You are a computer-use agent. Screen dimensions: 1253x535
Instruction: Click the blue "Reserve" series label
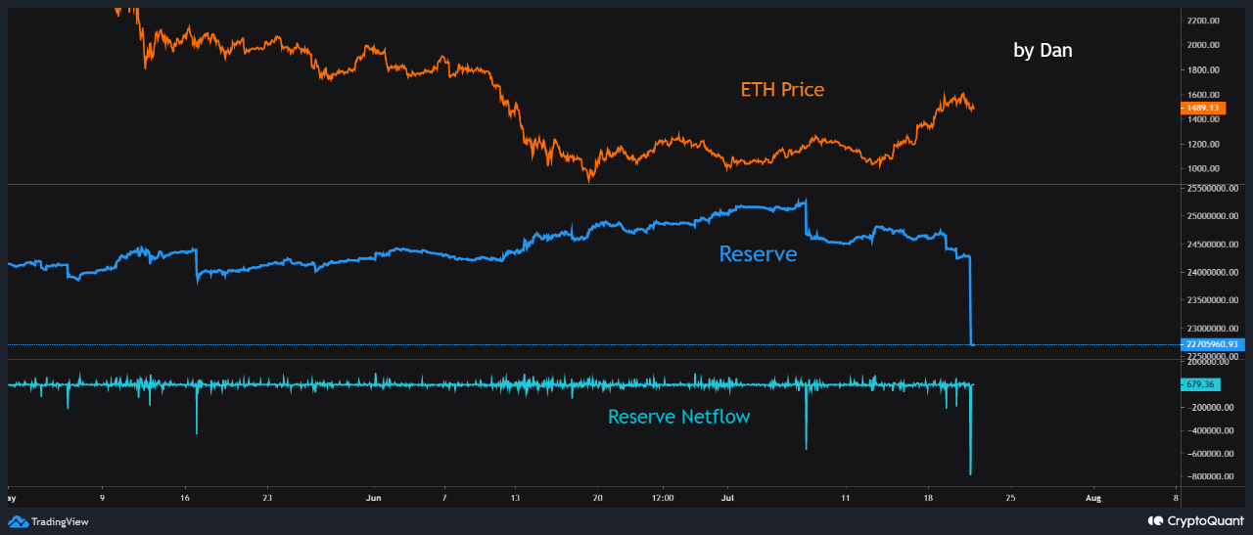pos(758,254)
